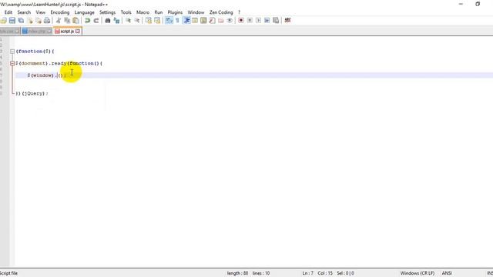This screenshot has height=277, width=493.
Task: Open the View menu
Action: coord(41,12)
